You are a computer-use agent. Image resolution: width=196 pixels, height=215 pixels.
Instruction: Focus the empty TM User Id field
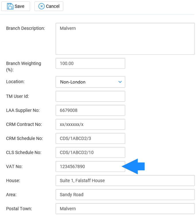pos(90,96)
